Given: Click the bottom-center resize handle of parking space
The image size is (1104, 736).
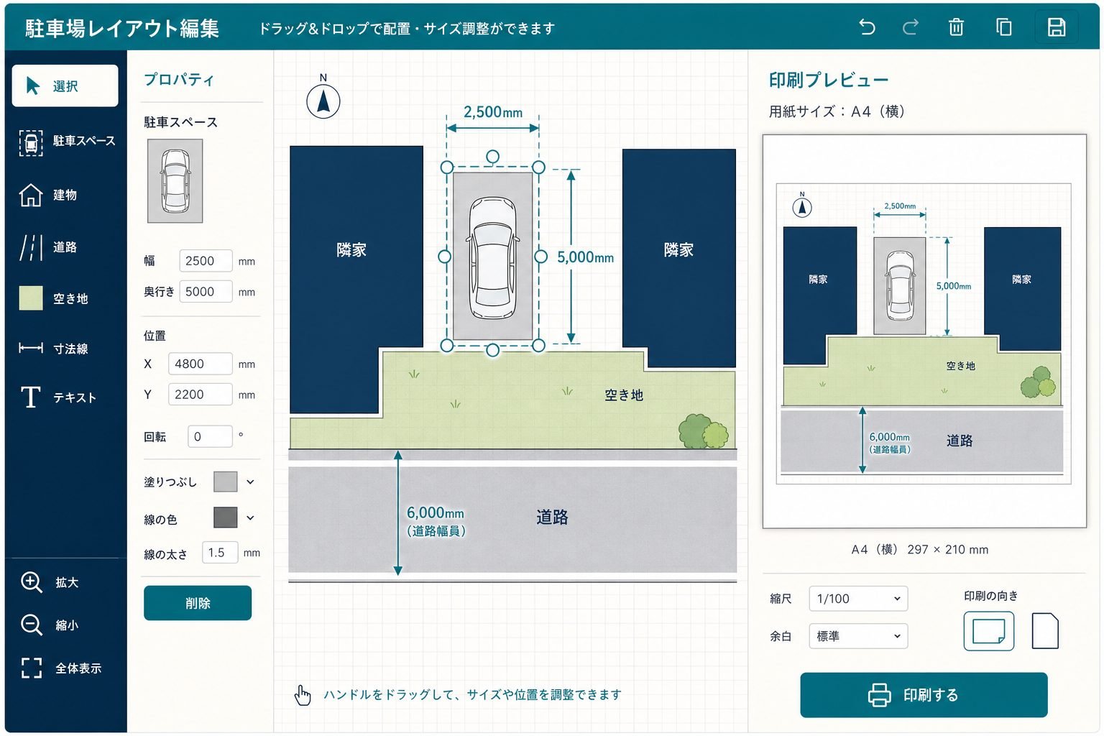Looking at the screenshot, I should [x=492, y=350].
